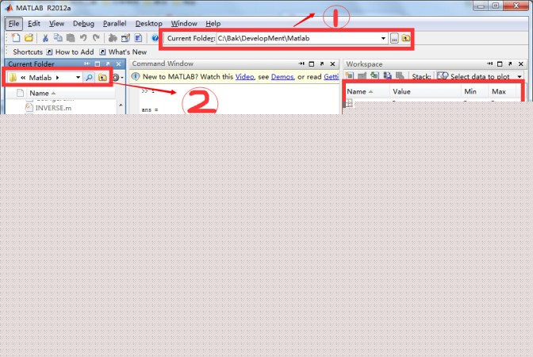Browse for folder with the ellipsis button

click(394, 38)
